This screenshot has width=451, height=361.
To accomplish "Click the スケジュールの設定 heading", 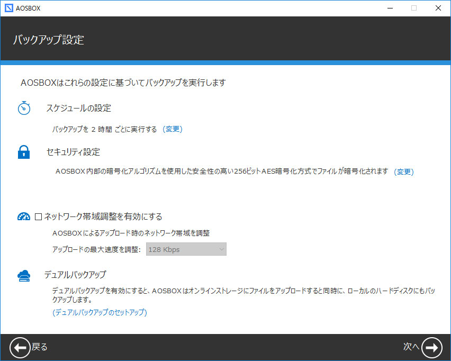I will click(x=78, y=108).
